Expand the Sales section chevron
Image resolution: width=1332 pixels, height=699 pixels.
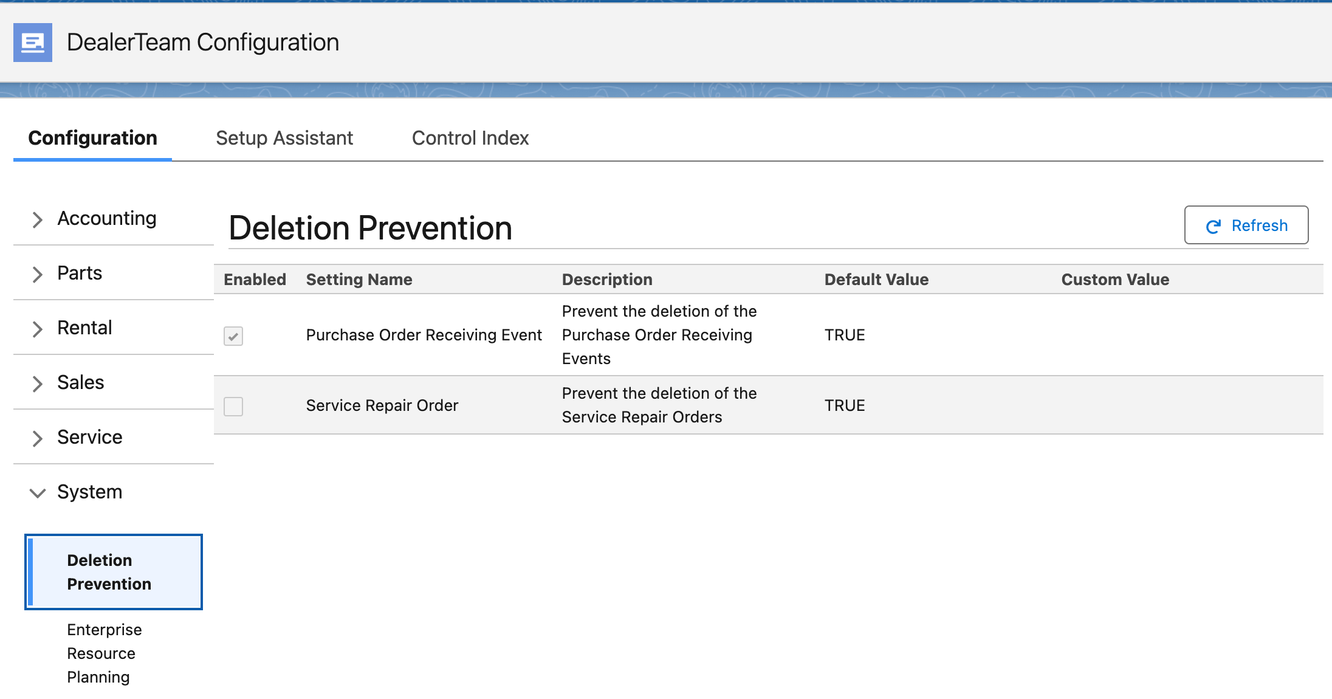(38, 384)
